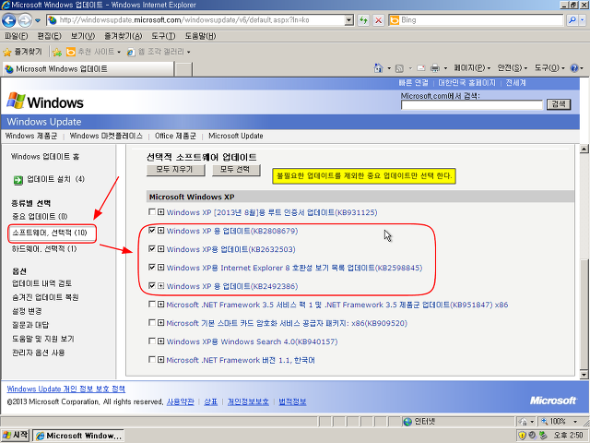Open the 편집(E) menu
The height and width of the screenshot is (443, 590).
click(x=49, y=36)
